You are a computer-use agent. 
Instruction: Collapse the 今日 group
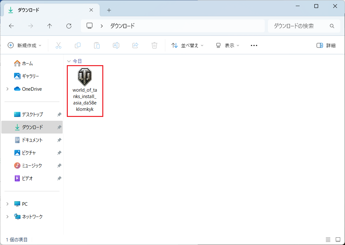point(69,61)
